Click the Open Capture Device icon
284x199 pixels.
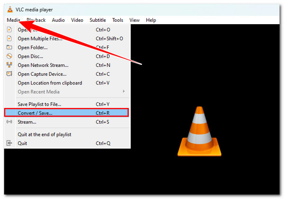9,74
